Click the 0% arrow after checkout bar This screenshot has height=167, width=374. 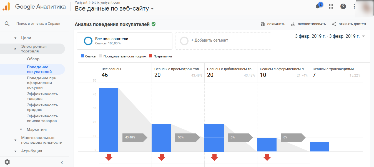(x=293, y=137)
